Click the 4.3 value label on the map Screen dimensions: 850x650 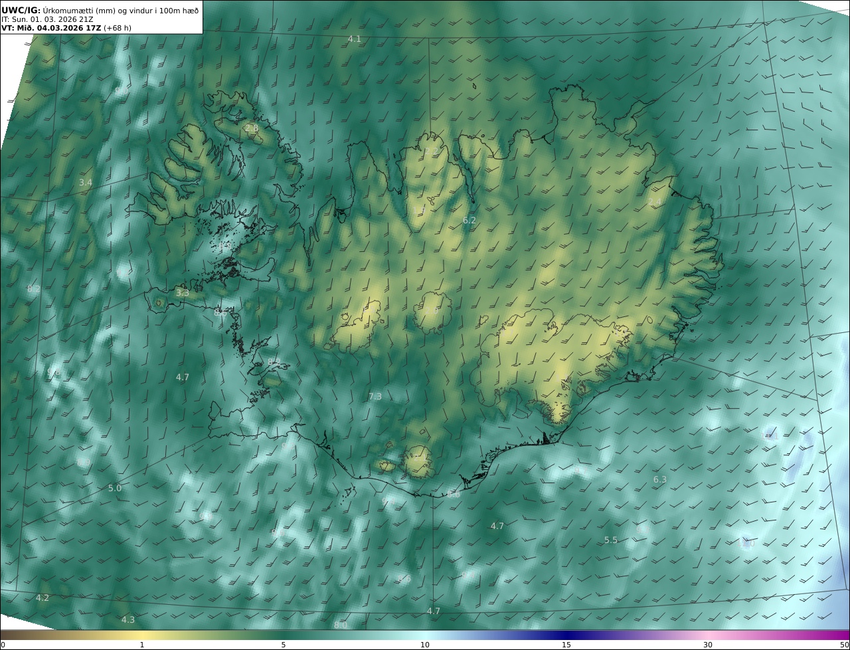coord(128,620)
